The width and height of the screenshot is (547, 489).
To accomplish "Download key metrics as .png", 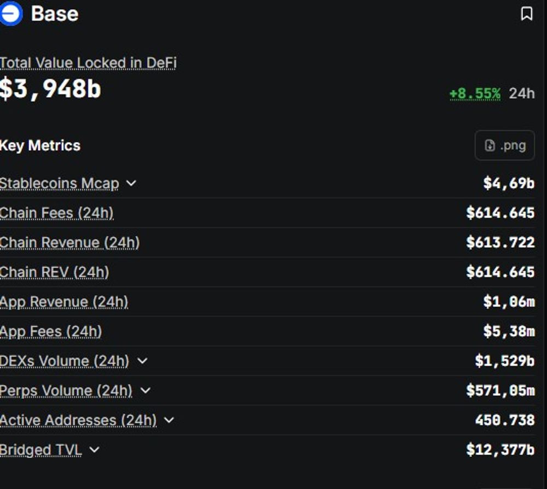I will point(505,145).
